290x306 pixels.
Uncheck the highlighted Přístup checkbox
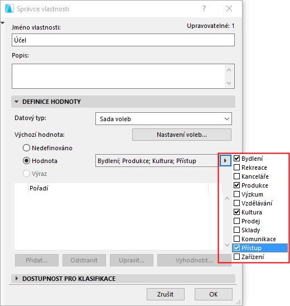pyautogui.click(x=236, y=248)
